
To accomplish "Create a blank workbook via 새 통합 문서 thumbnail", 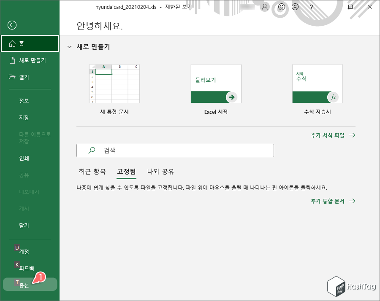I will coord(114,83).
